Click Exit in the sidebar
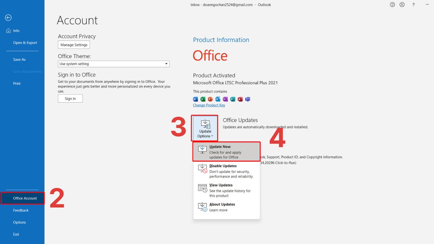The image size is (434, 244). click(x=16, y=234)
